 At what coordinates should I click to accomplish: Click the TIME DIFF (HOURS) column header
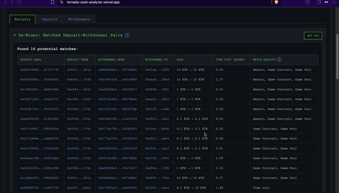(230, 60)
